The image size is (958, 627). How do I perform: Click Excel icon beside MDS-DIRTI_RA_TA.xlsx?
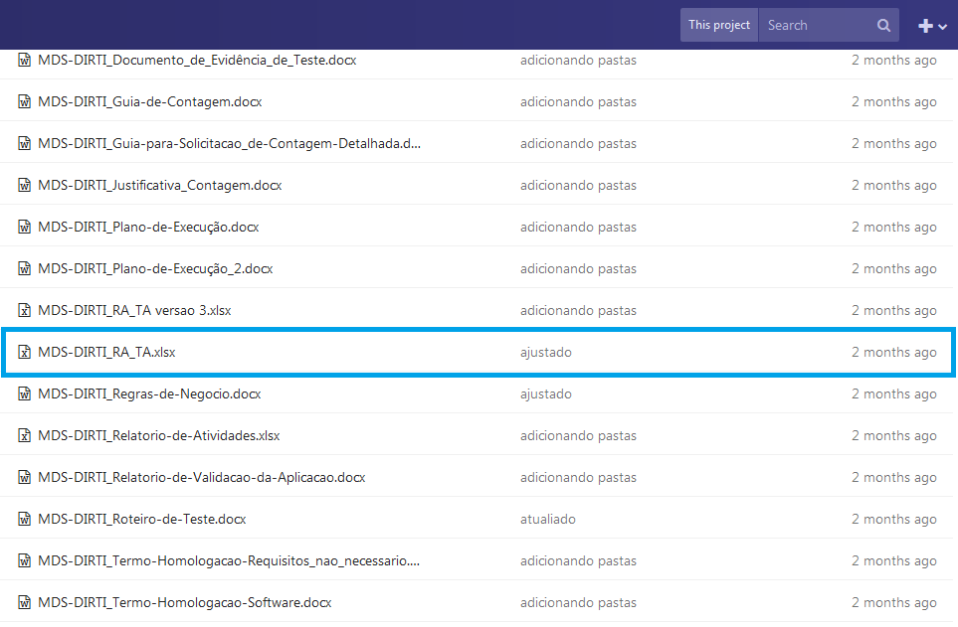tap(25, 353)
